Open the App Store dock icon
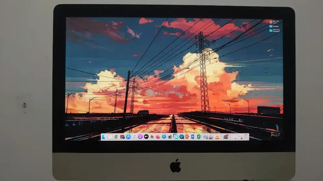Image resolution: width=323 pixels, height=181 pixels. coord(128,137)
